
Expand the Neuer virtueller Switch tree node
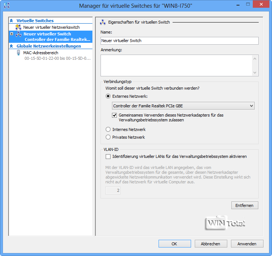(x=11, y=34)
